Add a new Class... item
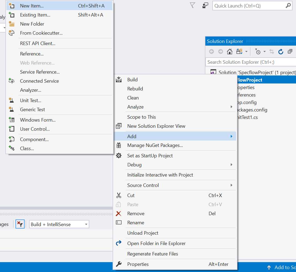 (x=59, y=149)
